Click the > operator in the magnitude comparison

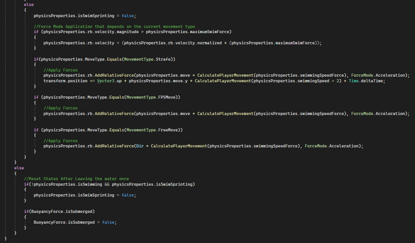(142, 32)
